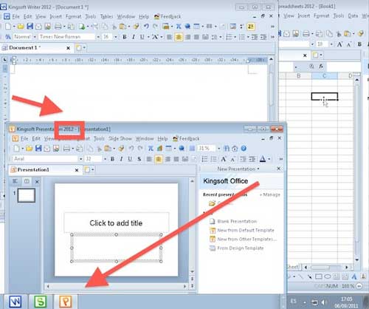Open the Arial font dropdown in Presentation
Screen dimensions: 369x309
click(x=80, y=159)
